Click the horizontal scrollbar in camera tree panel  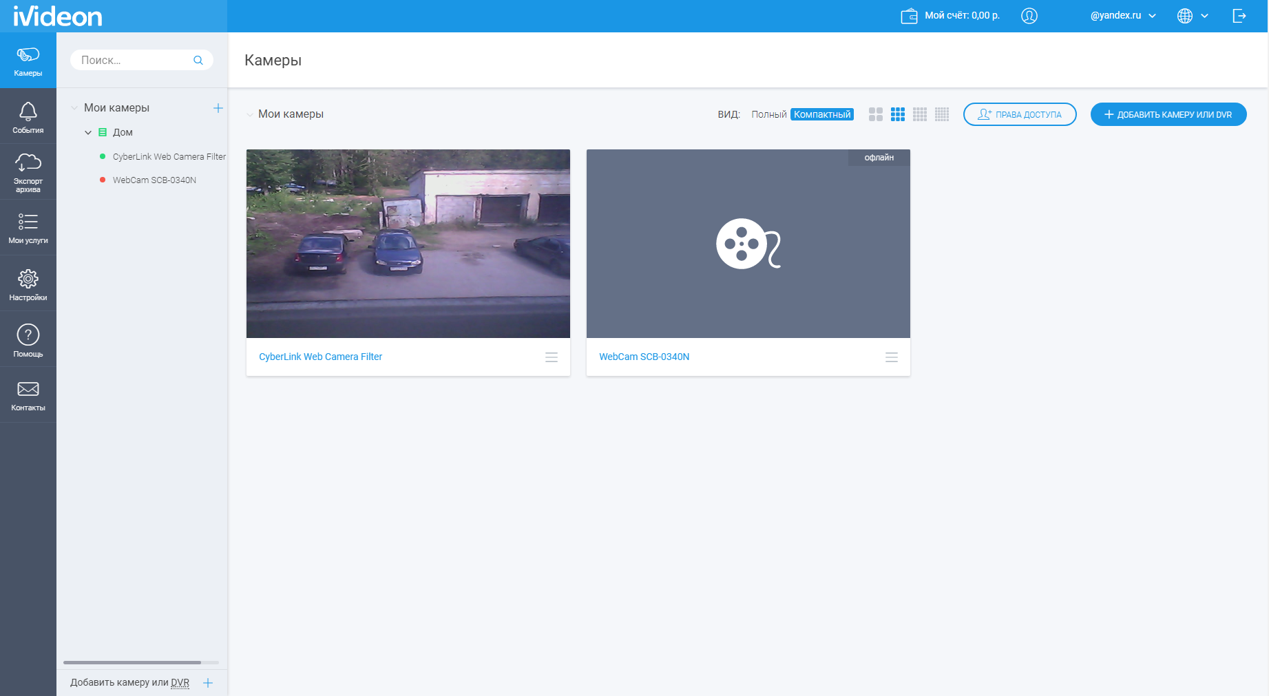point(132,662)
